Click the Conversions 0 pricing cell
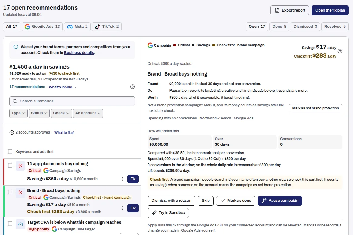The width and height of the screenshot is (353, 235). 310,142
